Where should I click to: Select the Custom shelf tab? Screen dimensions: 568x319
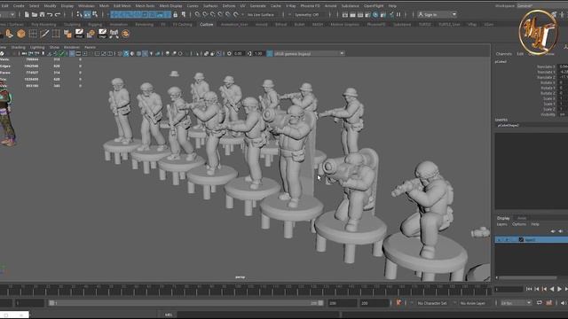(x=207, y=25)
